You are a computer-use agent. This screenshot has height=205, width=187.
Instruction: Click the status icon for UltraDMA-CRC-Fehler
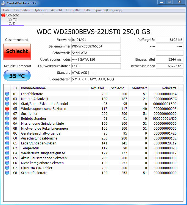[x=7, y=168]
